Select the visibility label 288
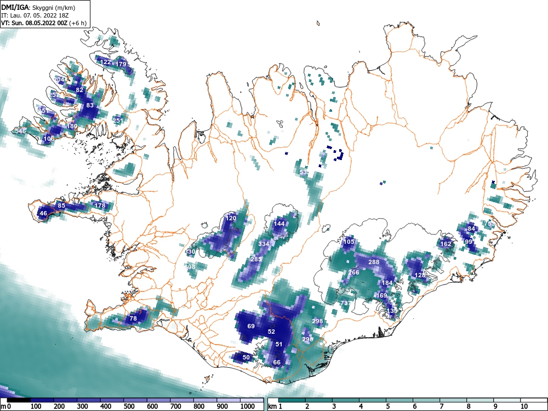 point(374,262)
